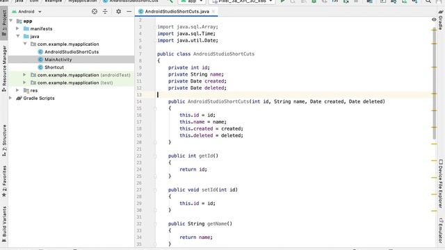Click the 'public void setId(int id)' signature

[203, 190]
